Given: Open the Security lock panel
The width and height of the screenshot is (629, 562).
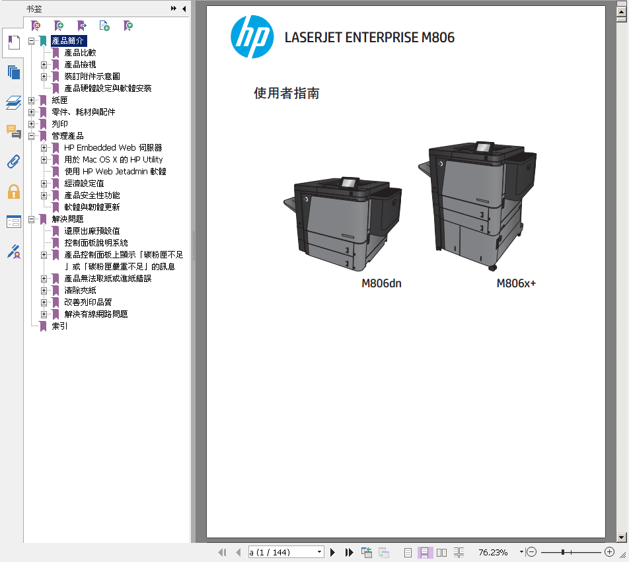Looking at the screenshot, I should click(14, 192).
